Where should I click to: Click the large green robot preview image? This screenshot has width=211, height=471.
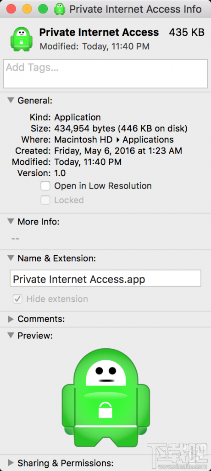105,398
